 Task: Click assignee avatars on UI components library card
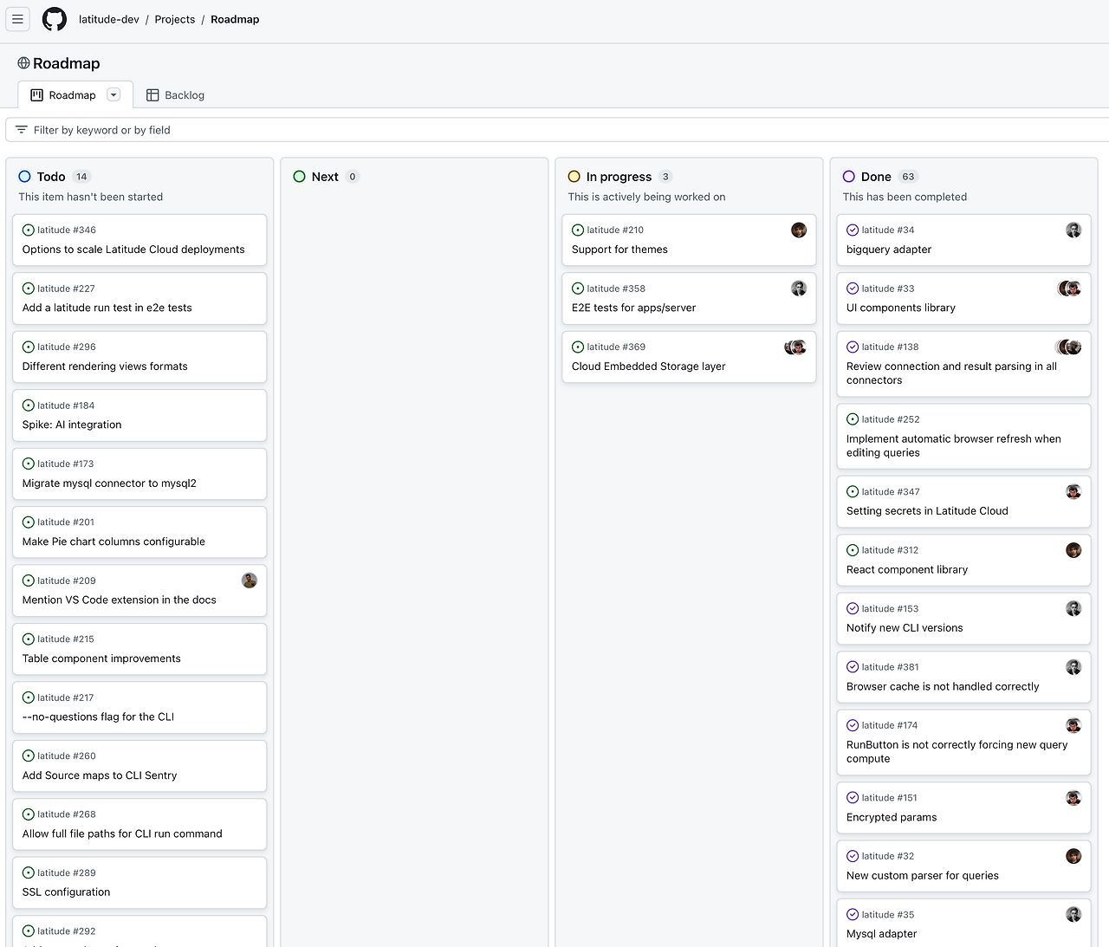point(1070,289)
